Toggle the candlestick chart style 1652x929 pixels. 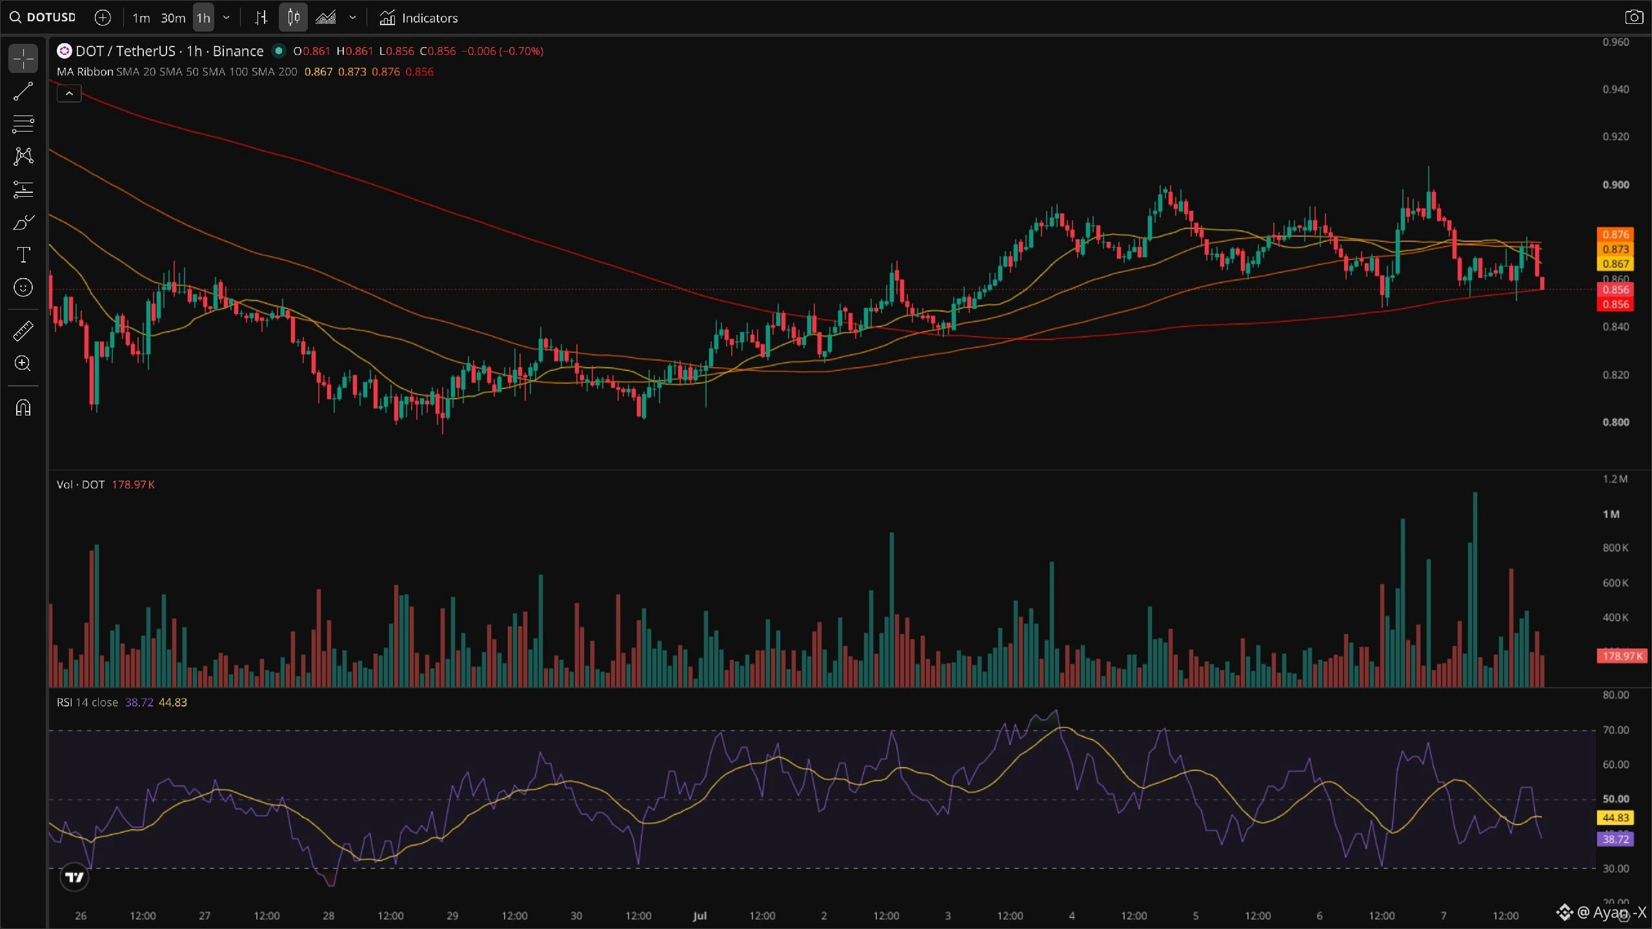(294, 17)
